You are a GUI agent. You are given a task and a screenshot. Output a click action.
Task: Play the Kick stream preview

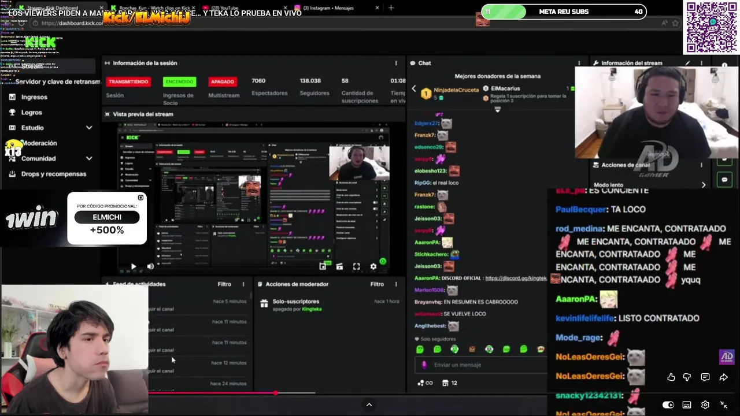pyautogui.click(x=133, y=266)
